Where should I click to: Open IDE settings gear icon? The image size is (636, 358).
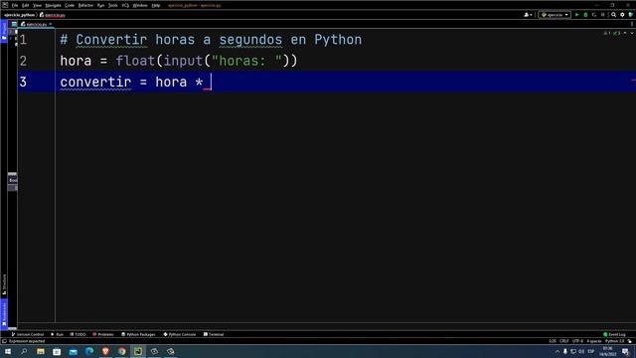tap(622, 15)
